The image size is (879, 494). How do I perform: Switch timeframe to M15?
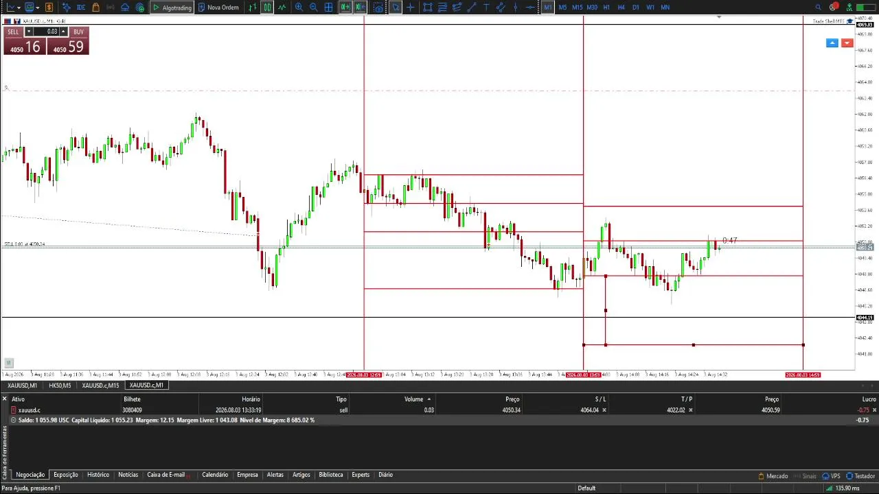pos(577,7)
